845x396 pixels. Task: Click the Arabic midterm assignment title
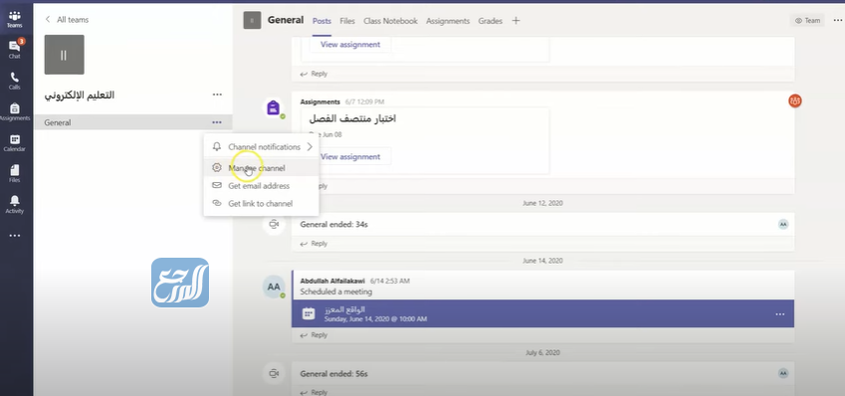point(352,118)
